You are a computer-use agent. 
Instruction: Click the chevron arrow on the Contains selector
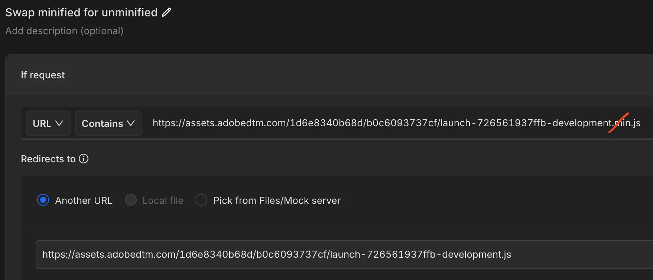point(131,123)
